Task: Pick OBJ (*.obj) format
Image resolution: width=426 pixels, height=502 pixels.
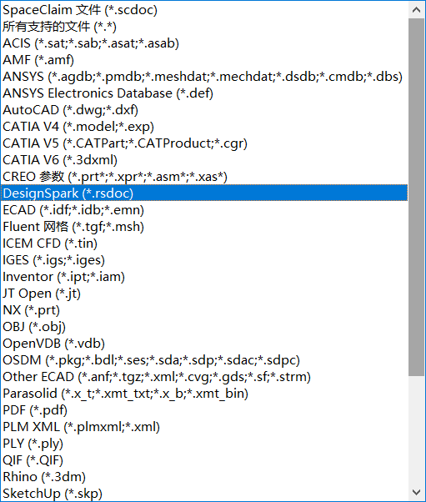Action: click(x=204, y=327)
